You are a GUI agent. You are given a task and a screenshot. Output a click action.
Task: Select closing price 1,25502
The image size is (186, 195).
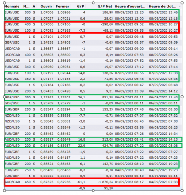(64, 97)
